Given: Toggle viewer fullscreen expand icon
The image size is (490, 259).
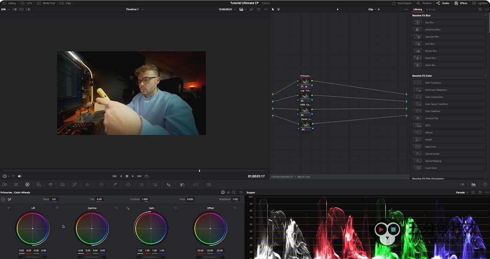Looking at the screenshot, I should [259, 10].
